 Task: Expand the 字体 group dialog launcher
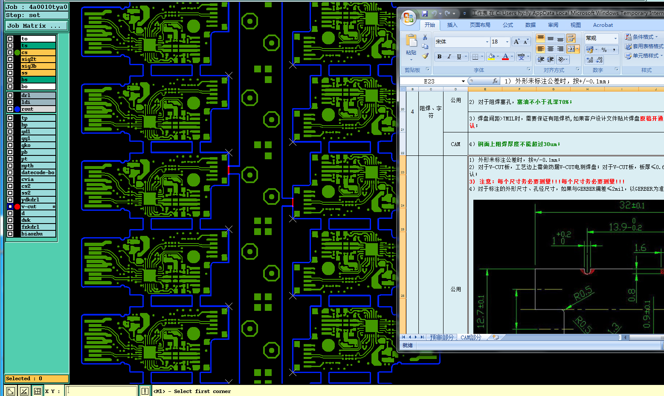click(529, 69)
